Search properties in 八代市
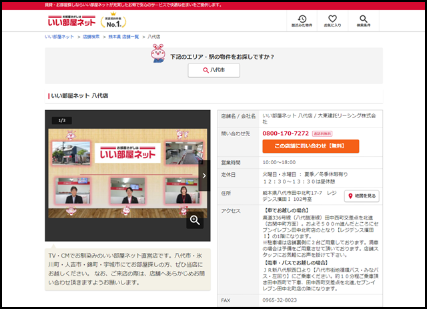Viewport: 427px width, 309px height. (213, 70)
